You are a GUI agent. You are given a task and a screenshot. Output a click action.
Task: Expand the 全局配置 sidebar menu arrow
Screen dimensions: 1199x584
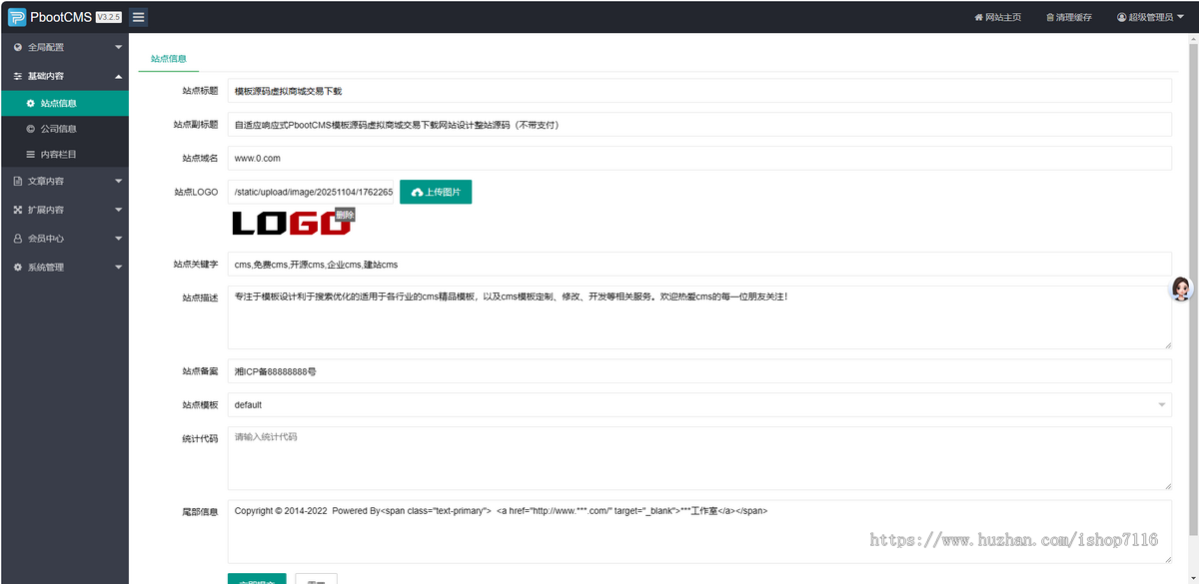pyautogui.click(x=118, y=47)
